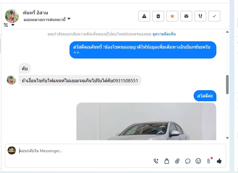Click the ตอบกลับใน Messenger reply field

pyautogui.click(x=115, y=151)
